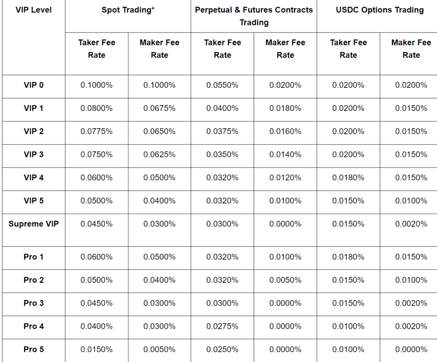437x362 pixels.
Task: Select the USDC Options Trading header
Action: point(380,10)
